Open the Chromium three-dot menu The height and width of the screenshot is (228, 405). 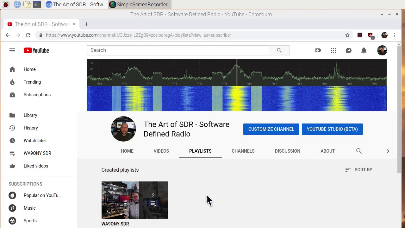(395, 35)
